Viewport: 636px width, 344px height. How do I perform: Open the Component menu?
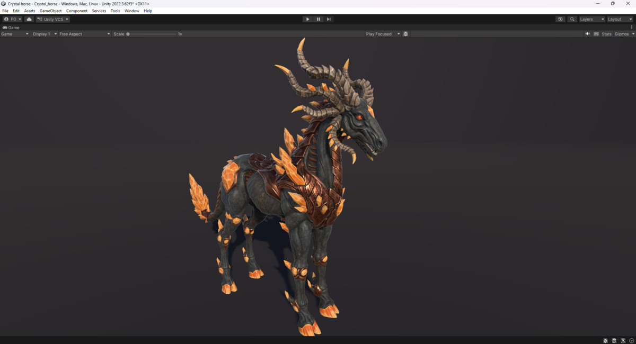pyautogui.click(x=77, y=11)
